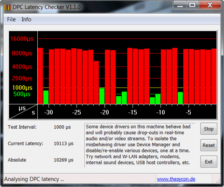Click the driver warning message text box
Screen dimensions: 224x187
click(x=140, y=145)
